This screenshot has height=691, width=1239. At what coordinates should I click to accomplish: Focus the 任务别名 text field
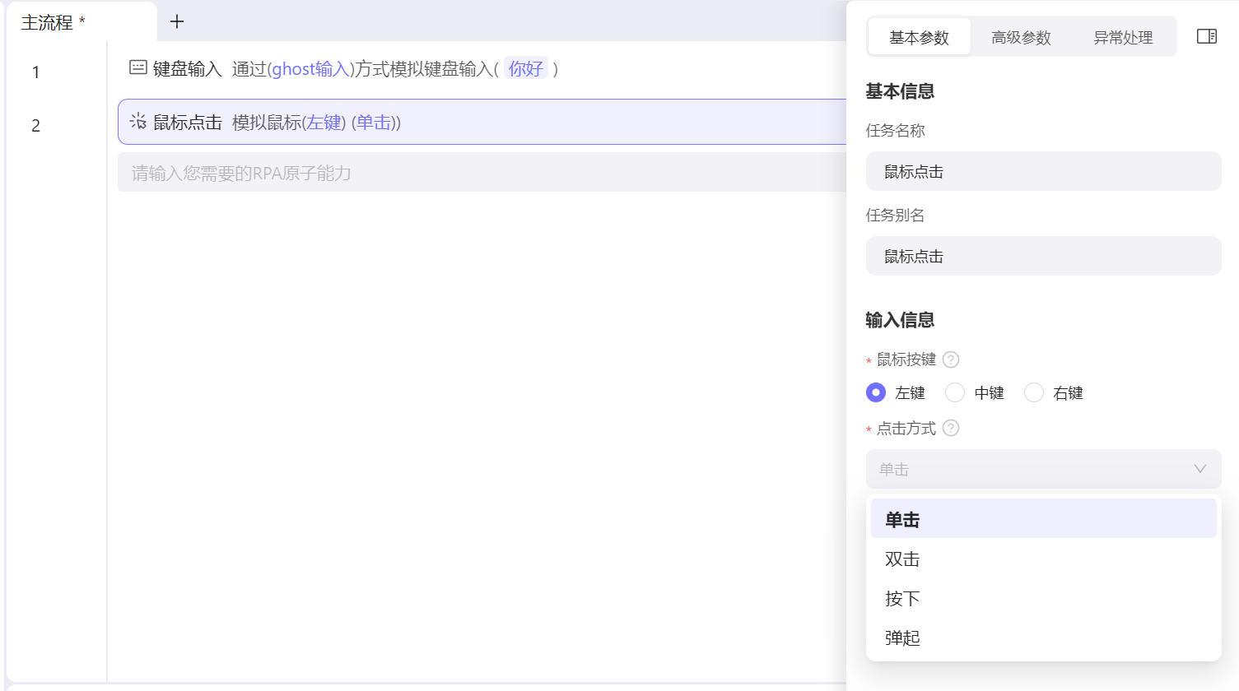click(x=1043, y=257)
